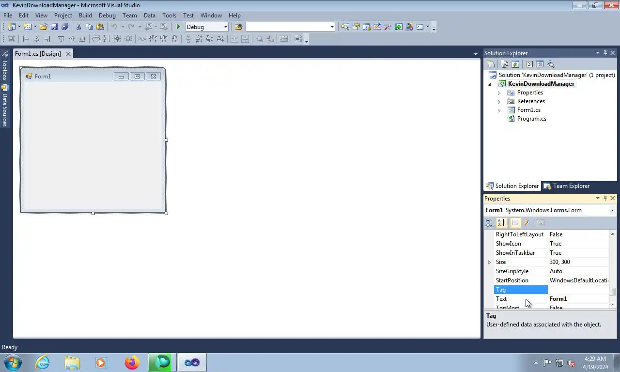Click View Designer icon in Solution Explorer

click(540, 64)
